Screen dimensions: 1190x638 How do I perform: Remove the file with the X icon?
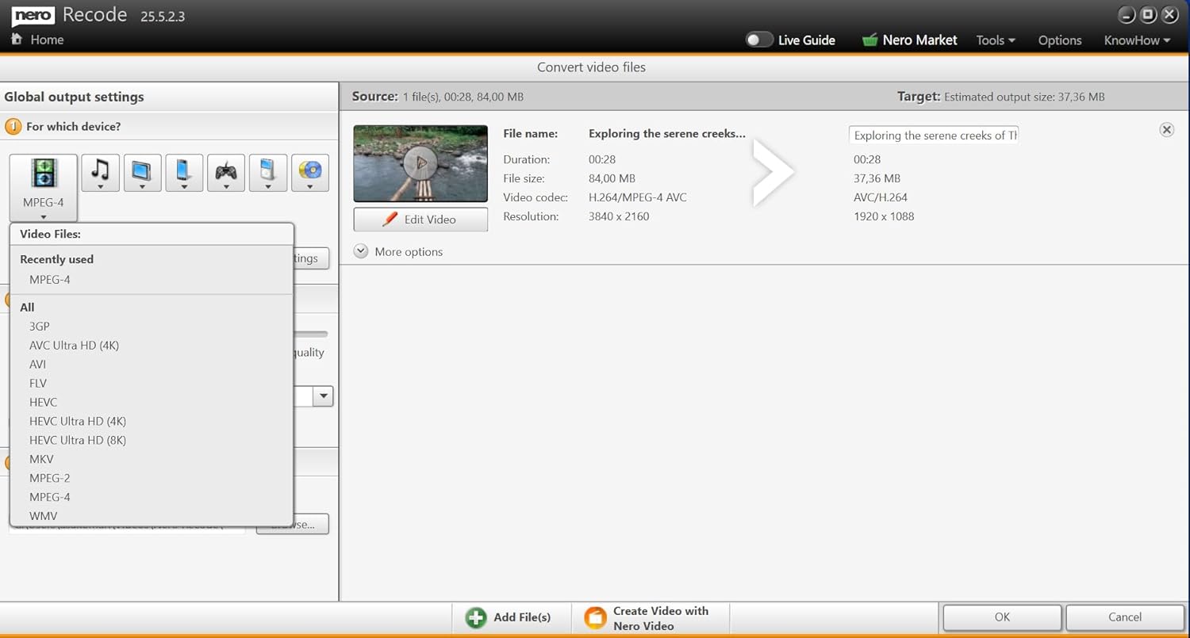tap(1166, 130)
